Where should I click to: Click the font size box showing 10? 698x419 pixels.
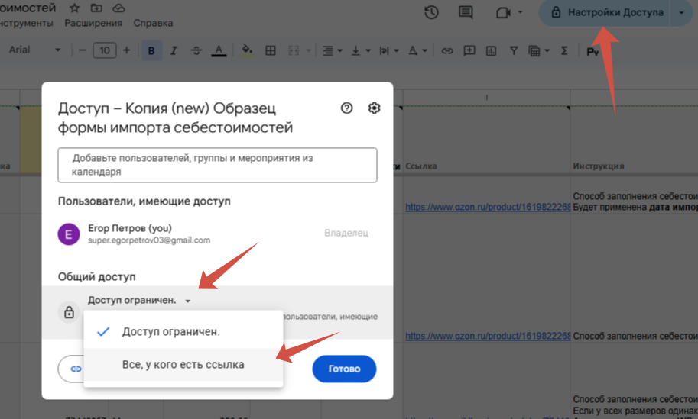105,50
